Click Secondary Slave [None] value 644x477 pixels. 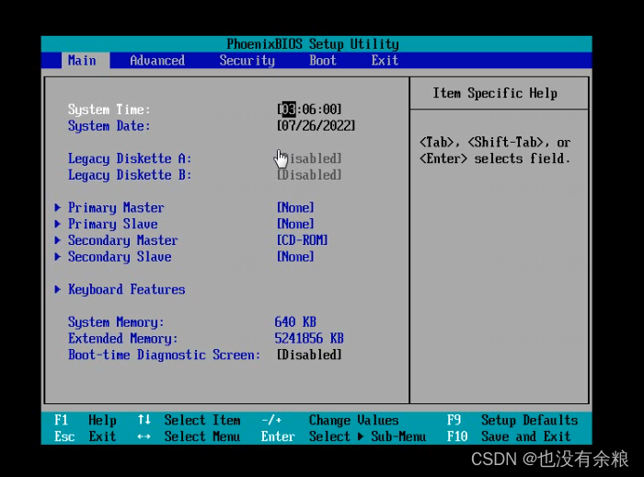295,257
